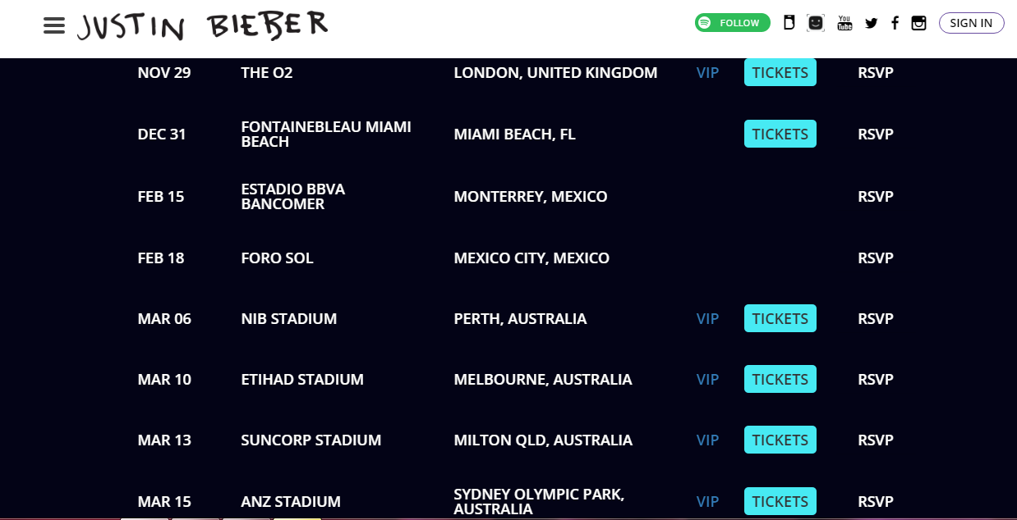
Task: Select the smiley face app icon
Action: tap(815, 23)
